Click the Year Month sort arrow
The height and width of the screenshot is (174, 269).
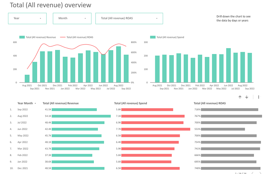pyautogui.click(x=35, y=103)
